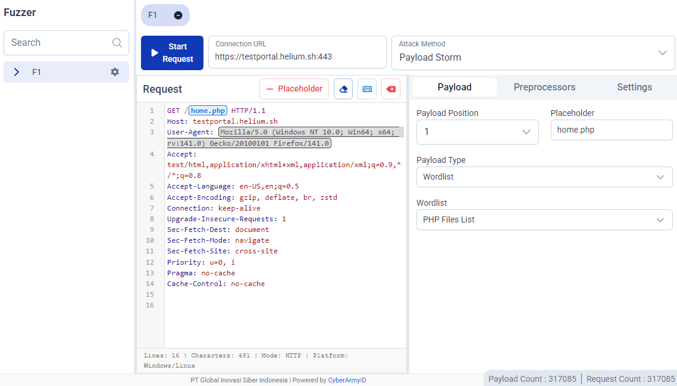The width and height of the screenshot is (677, 386).
Task: Open F1 settings gear icon
Action: pyautogui.click(x=115, y=72)
